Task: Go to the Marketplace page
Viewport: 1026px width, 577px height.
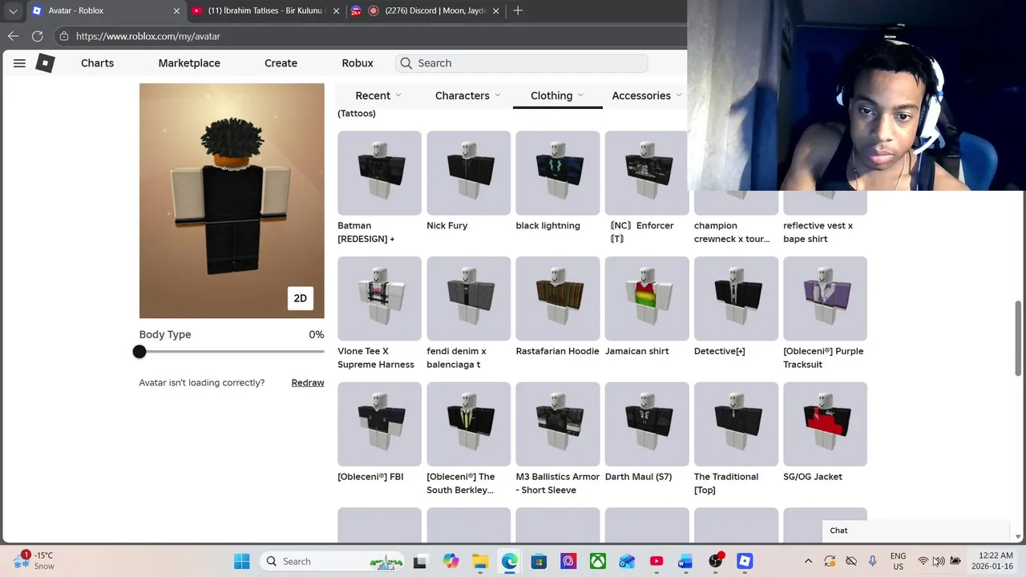Action: coord(189,63)
